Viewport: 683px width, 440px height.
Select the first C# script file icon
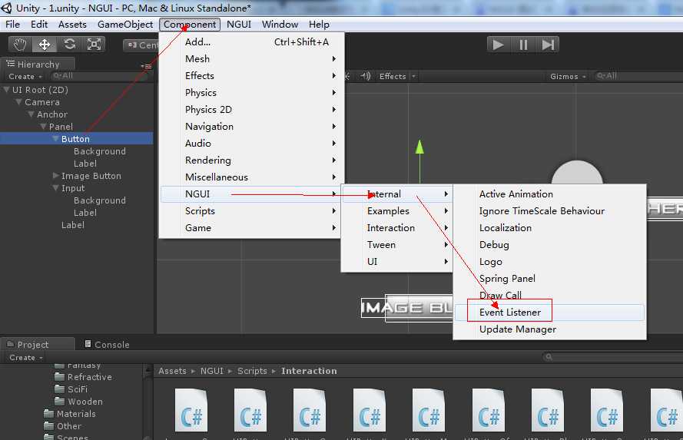click(191, 412)
